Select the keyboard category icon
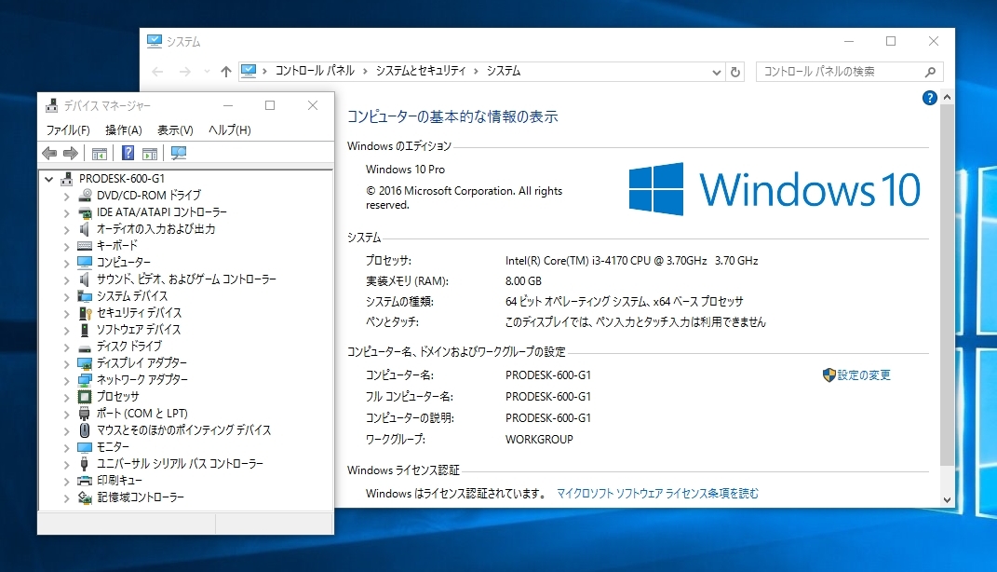 (85, 246)
